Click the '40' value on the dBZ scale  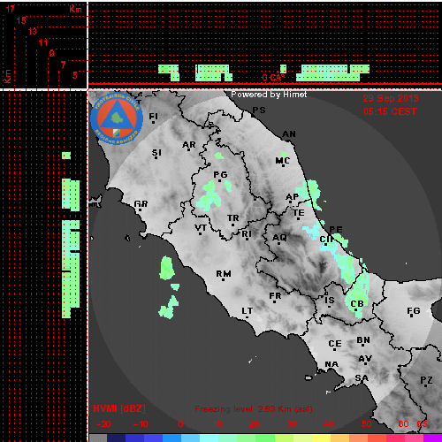point(328,424)
